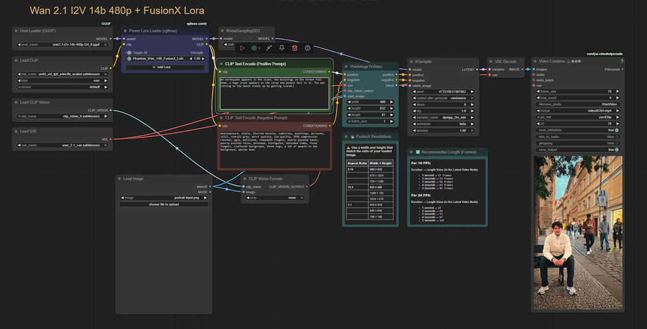Pin the selected node via pin icon
The width and height of the screenshot is (647, 329).
(x=282, y=48)
